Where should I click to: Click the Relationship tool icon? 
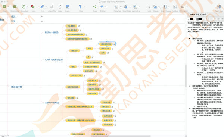pyautogui.click(x=15, y=7)
